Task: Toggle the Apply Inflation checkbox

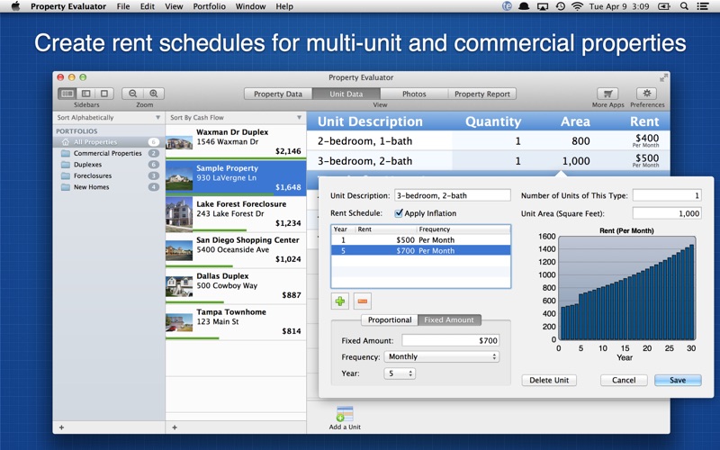Action: point(399,213)
